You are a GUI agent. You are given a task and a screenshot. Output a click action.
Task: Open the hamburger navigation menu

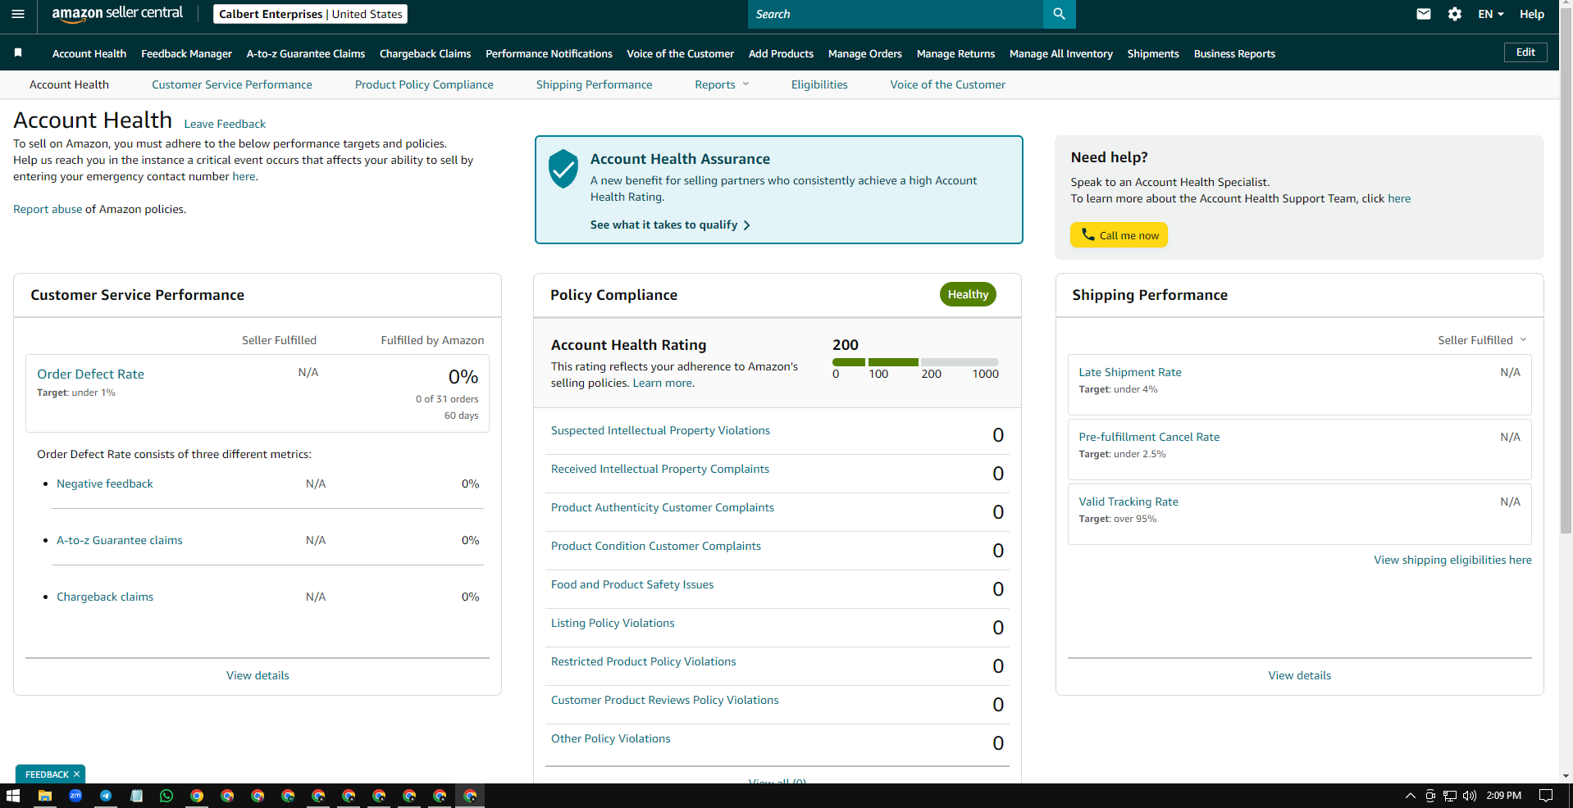point(18,14)
